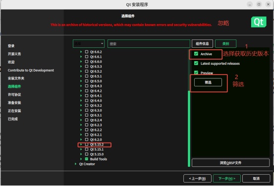Select the Qt 6.2.3 row label
274x186 pixels.
pyautogui.click(x=96, y=125)
